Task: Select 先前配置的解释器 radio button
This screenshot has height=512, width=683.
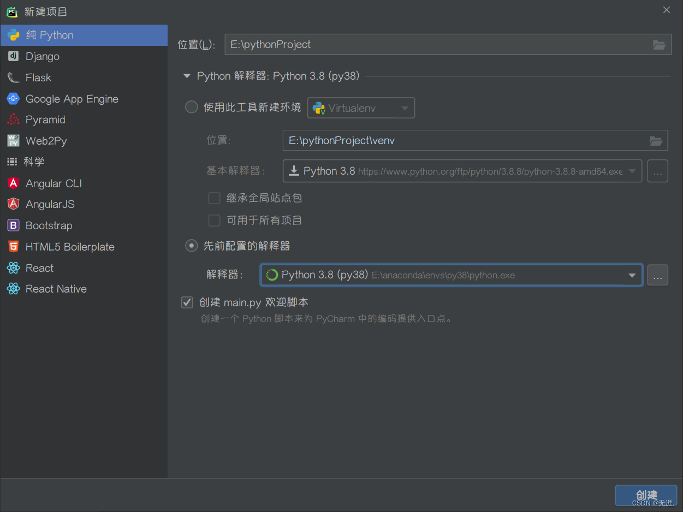Action: click(191, 246)
